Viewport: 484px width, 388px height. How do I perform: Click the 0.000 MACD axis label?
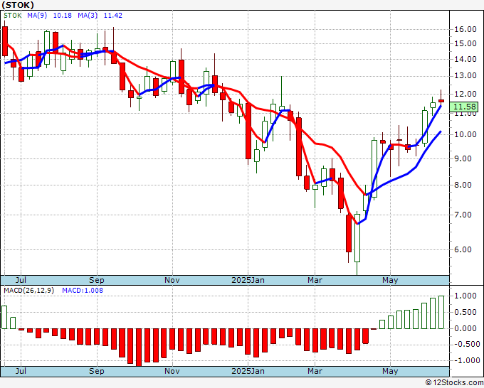coord(465,328)
